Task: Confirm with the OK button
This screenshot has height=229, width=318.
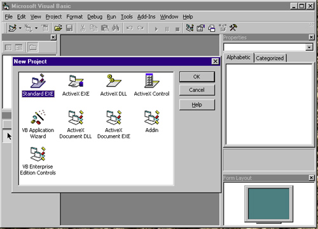Action: point(197,77)
